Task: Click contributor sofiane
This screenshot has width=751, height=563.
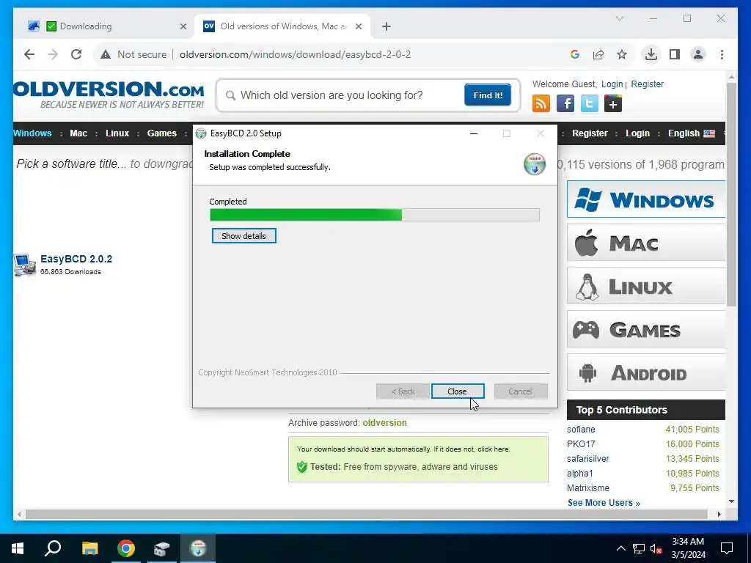Action: (581, 430)
